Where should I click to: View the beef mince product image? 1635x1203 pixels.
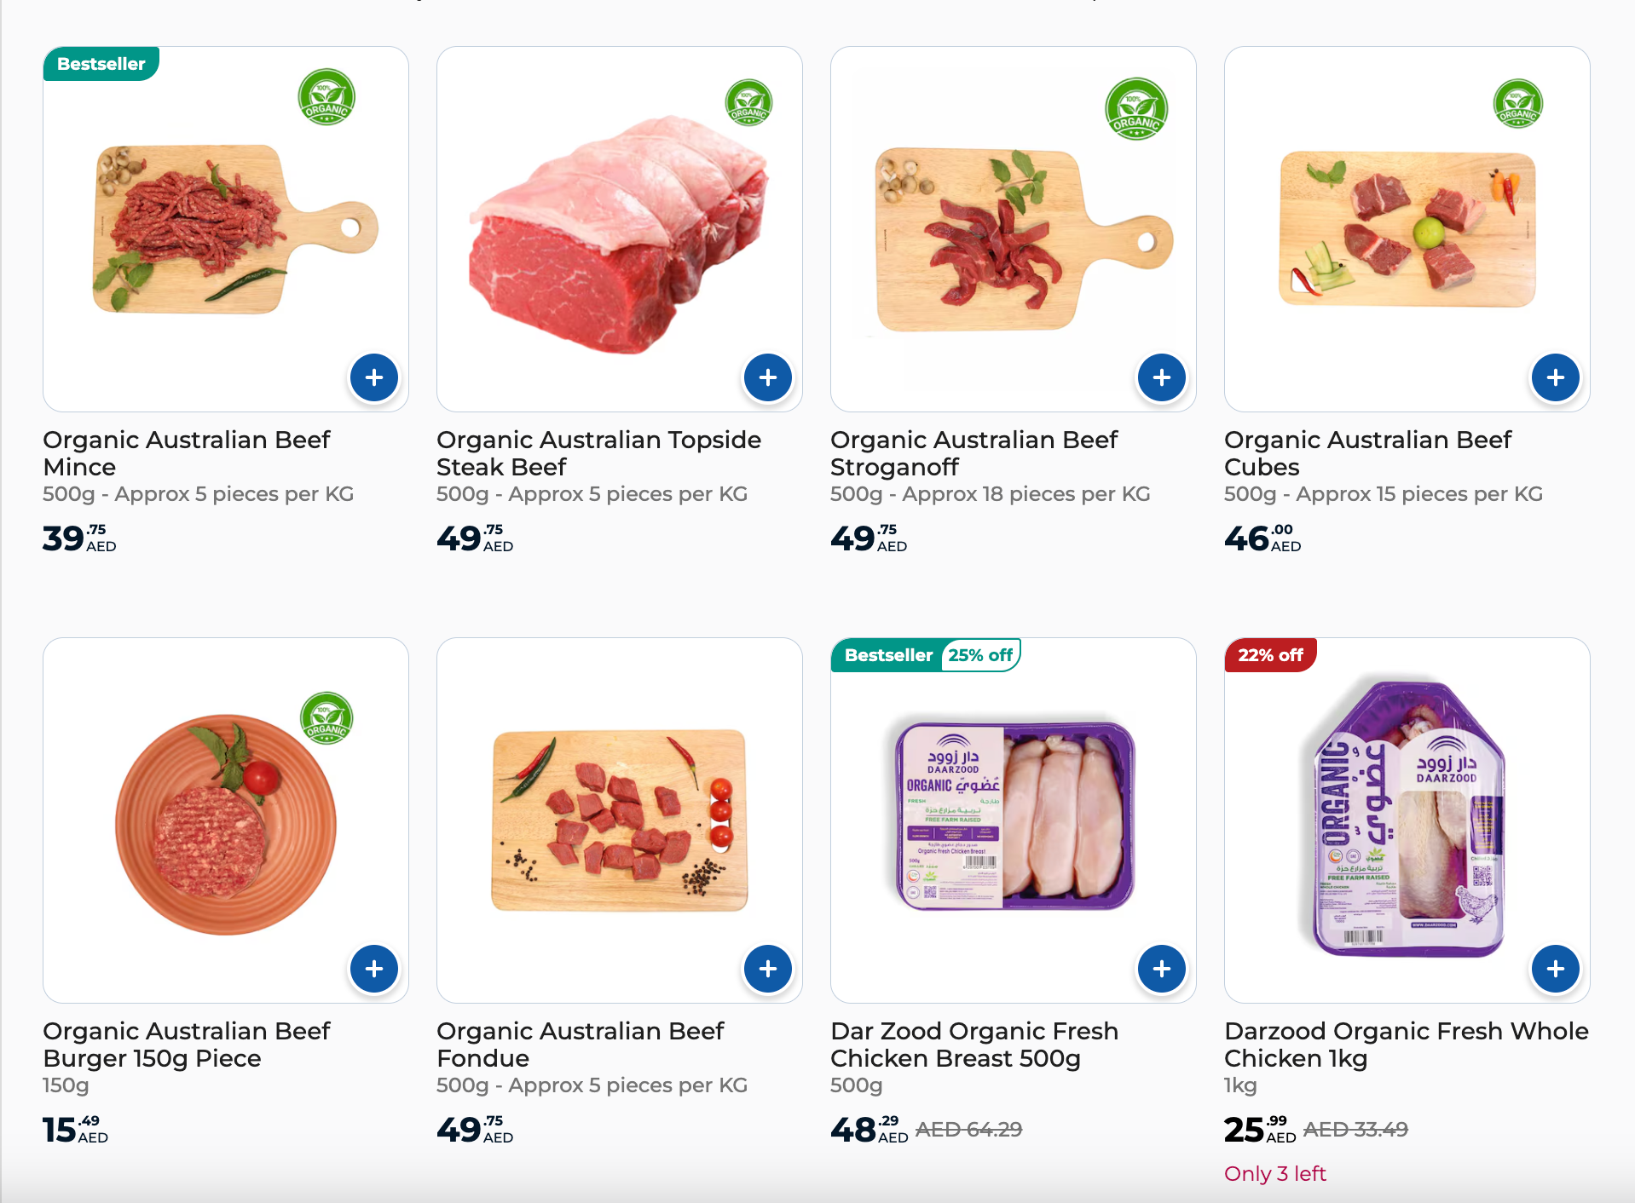tap(235, 229)
